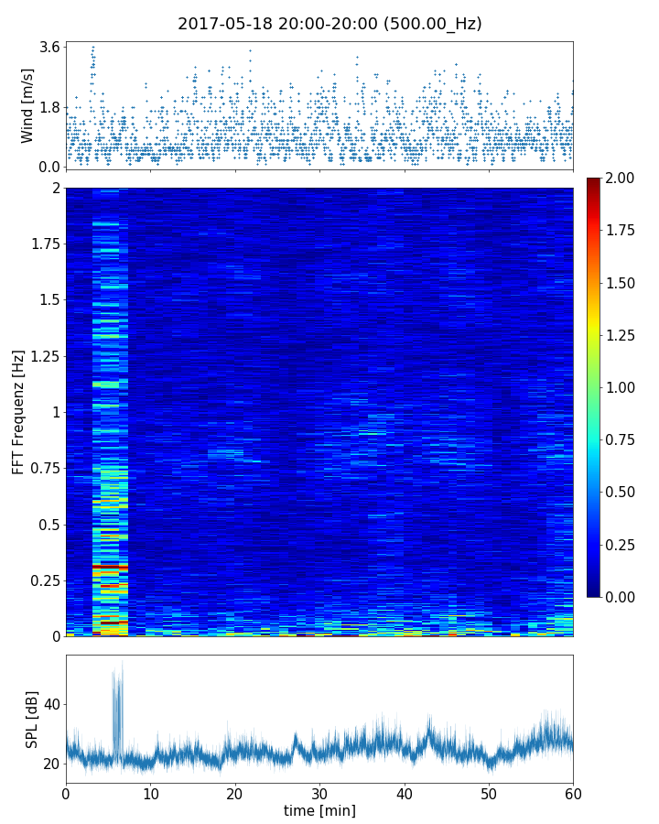The width and height of the screenshot is (659, 824).
Task: Click the 'Wind [m/s]' y-axis label
Action: pos(27,104)
